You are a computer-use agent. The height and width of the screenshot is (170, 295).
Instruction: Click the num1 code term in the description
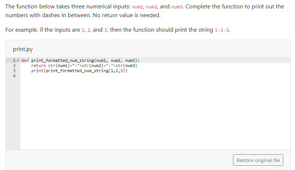(137, 7)
